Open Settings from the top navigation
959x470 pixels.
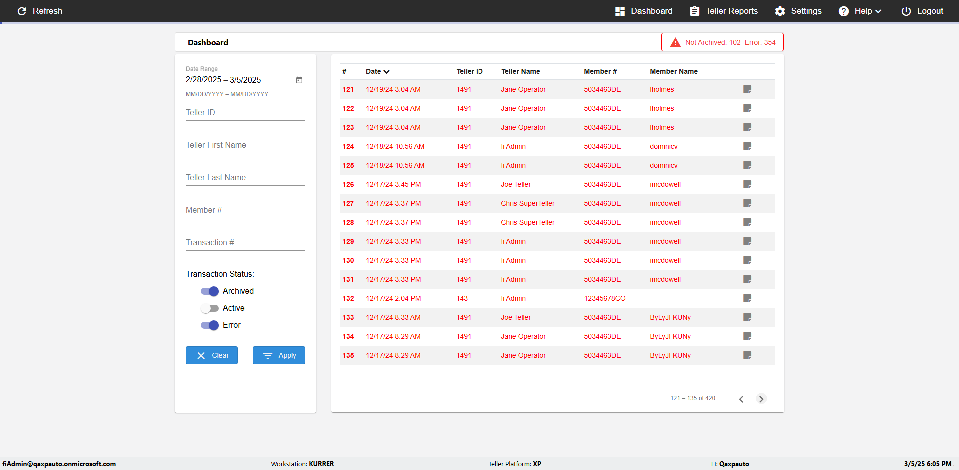point(798,11)
